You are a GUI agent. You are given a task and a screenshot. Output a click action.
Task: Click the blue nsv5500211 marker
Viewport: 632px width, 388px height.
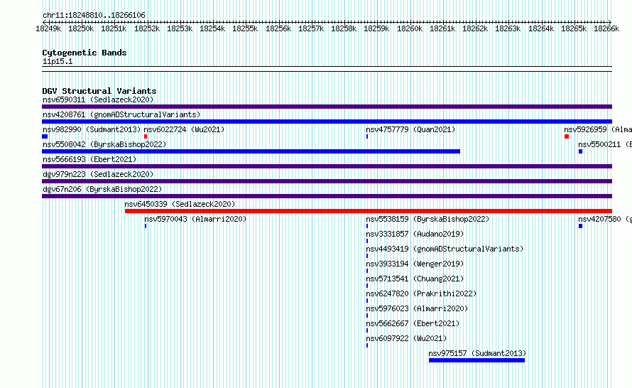tap(580, 151)
